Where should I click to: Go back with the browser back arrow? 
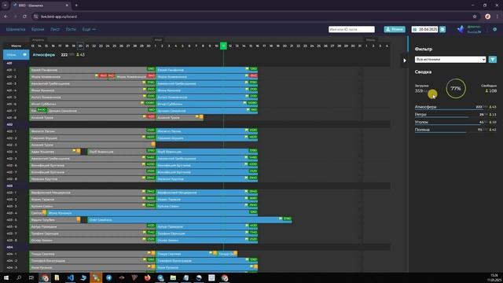6,17
